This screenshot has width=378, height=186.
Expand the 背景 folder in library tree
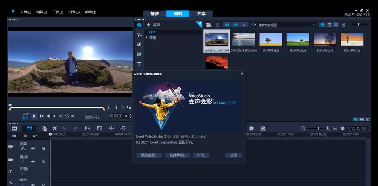146,38
